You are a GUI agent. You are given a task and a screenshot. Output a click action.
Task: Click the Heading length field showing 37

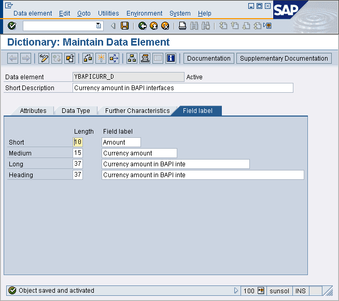(78, 175)
